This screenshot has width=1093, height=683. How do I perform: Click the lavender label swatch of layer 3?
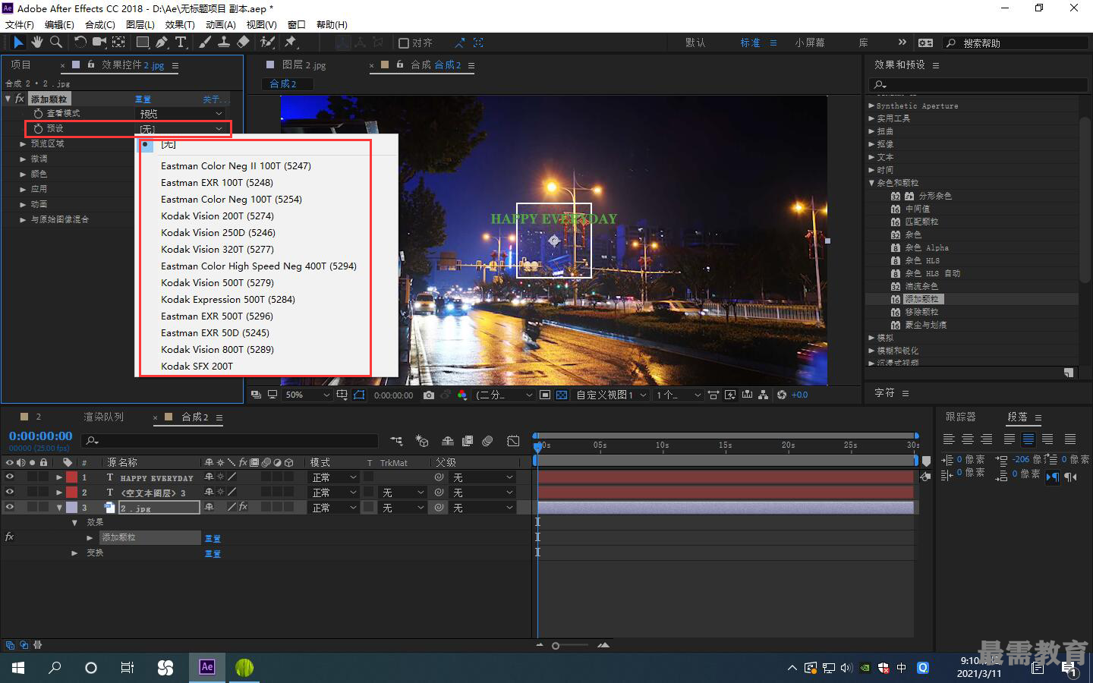click(71, 508)
